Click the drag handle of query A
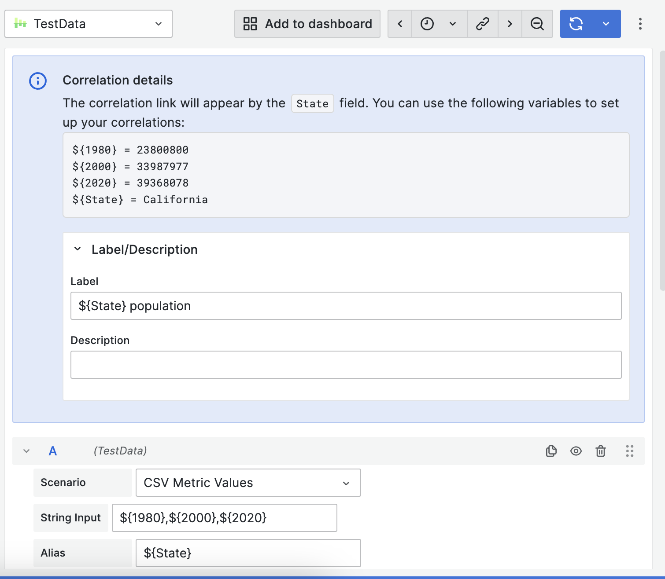 tap(629, 451)
